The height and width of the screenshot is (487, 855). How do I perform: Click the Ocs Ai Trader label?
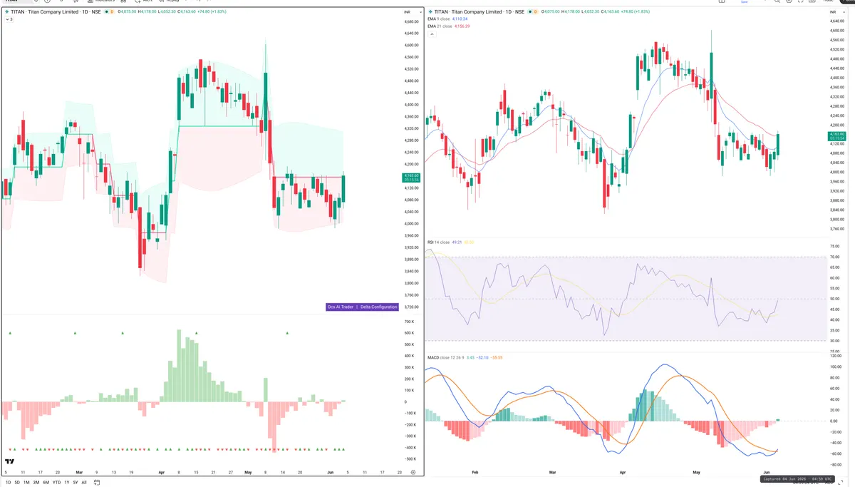click(340, 307)
